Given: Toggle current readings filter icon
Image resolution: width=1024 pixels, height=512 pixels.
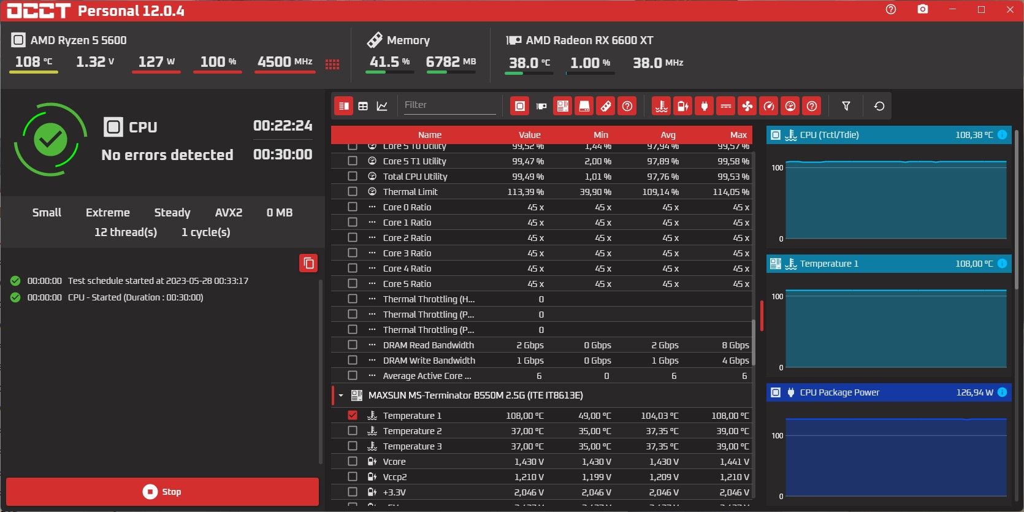Looking at the screenshot, I should 726,106.
